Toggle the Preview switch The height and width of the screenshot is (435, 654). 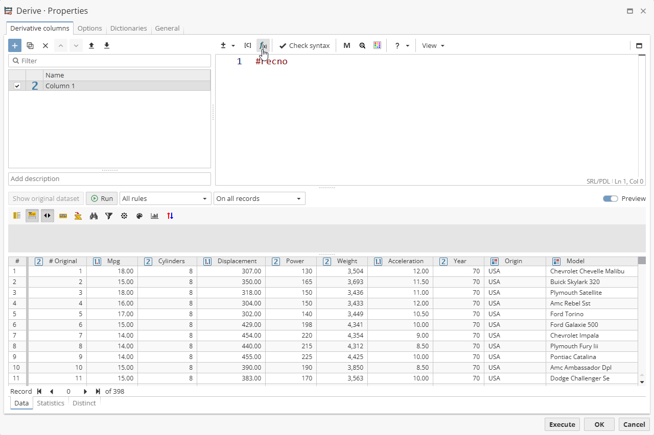pyautogui.click(x=610, y=198)
